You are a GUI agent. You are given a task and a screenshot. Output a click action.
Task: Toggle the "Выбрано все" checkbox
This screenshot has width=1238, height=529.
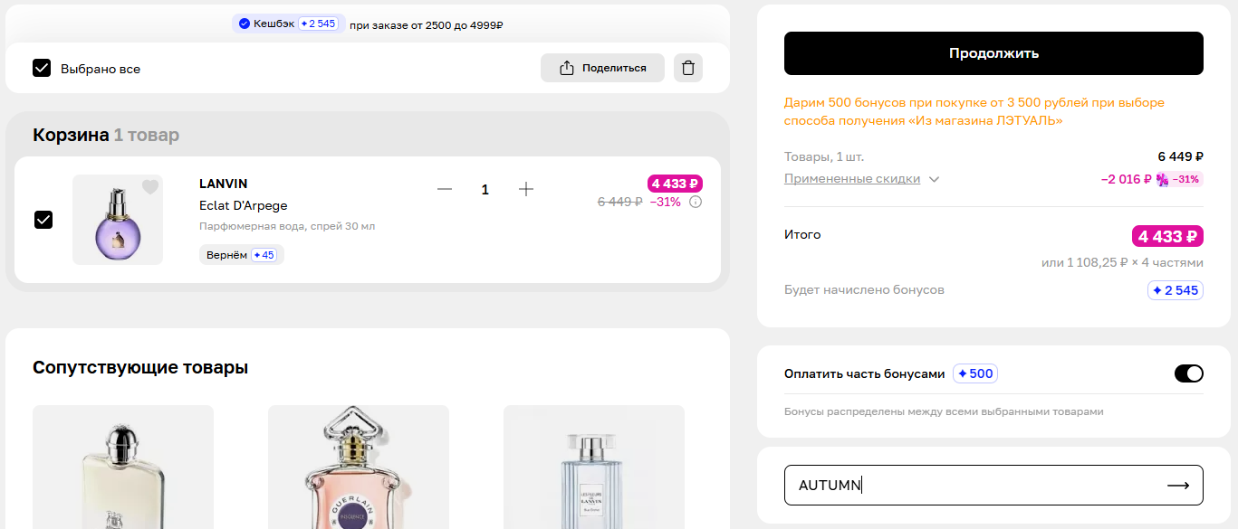[42, 68]
